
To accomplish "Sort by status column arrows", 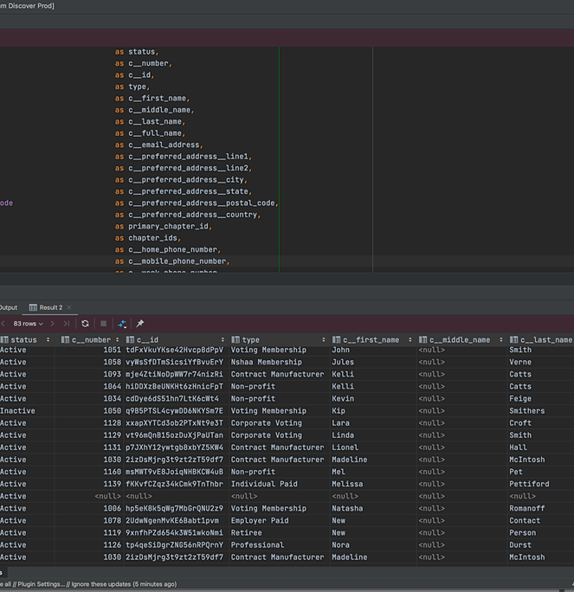I will pos(48,340).
